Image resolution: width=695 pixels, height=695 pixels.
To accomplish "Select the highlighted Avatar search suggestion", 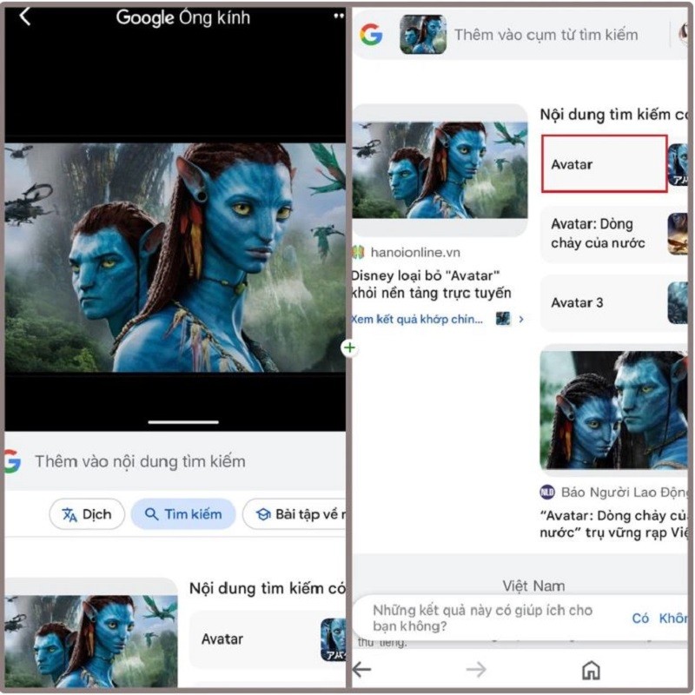I will (603, 163).
